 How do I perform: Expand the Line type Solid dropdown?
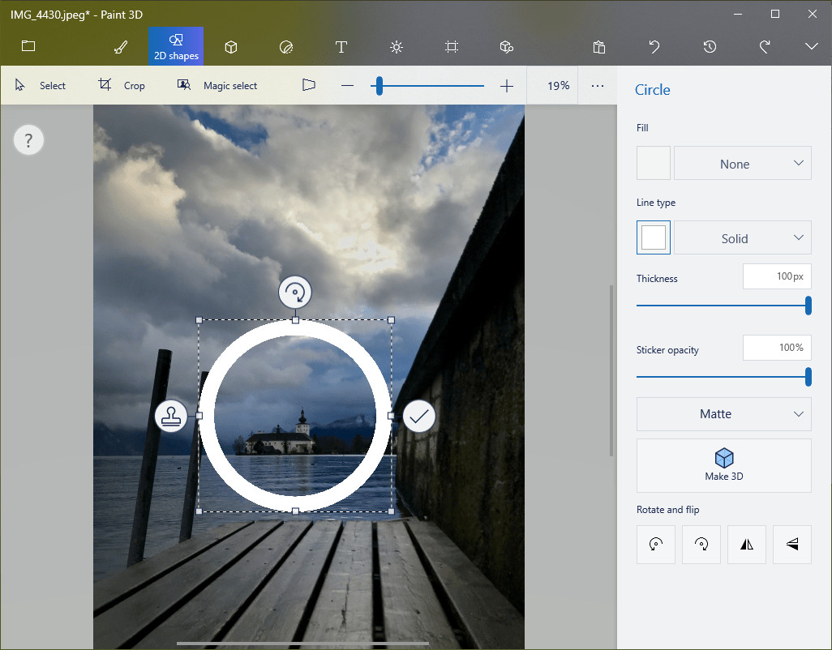pos(742,238)
